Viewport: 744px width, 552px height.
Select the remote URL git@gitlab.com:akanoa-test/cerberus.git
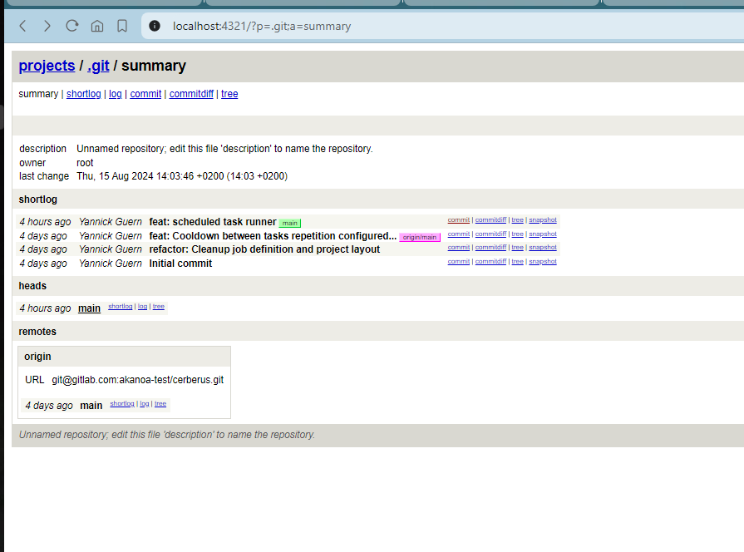(x=138, y=380)
